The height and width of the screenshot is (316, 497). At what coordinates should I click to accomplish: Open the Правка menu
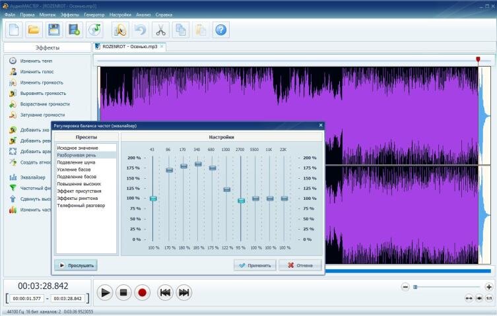(x=27, y=15)
